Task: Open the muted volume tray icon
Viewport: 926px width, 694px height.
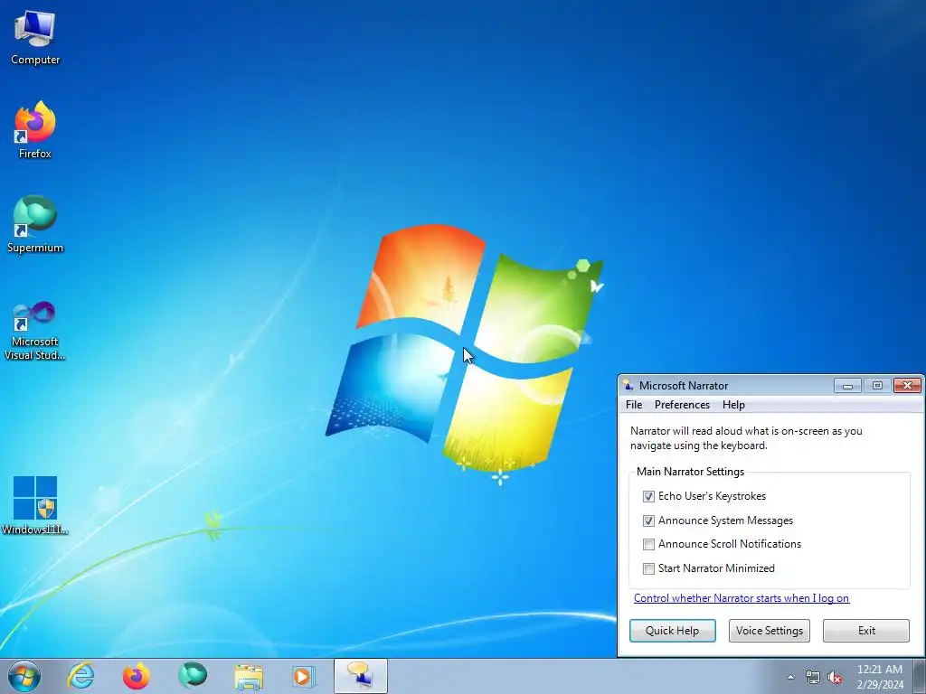Action: [x=835, y=677]
